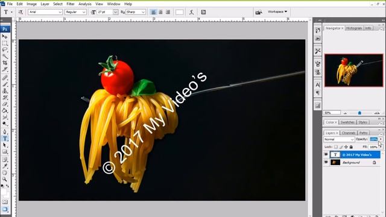Select the Magic Wand tool
The height and width of the screenshot is (217, 386).
pyautogui.click(x=5, y=56)
